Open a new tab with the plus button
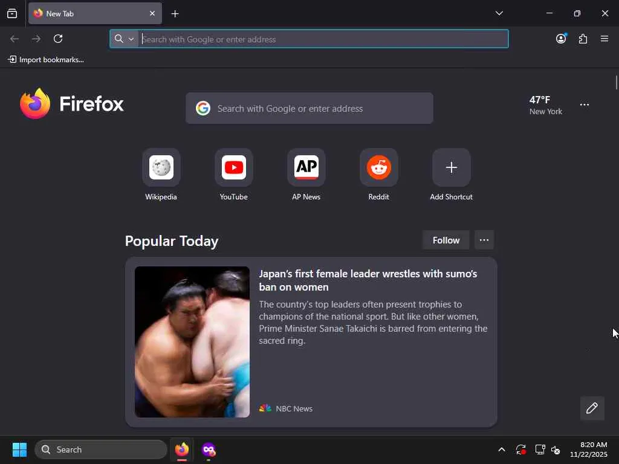 (x=175, y=14)
